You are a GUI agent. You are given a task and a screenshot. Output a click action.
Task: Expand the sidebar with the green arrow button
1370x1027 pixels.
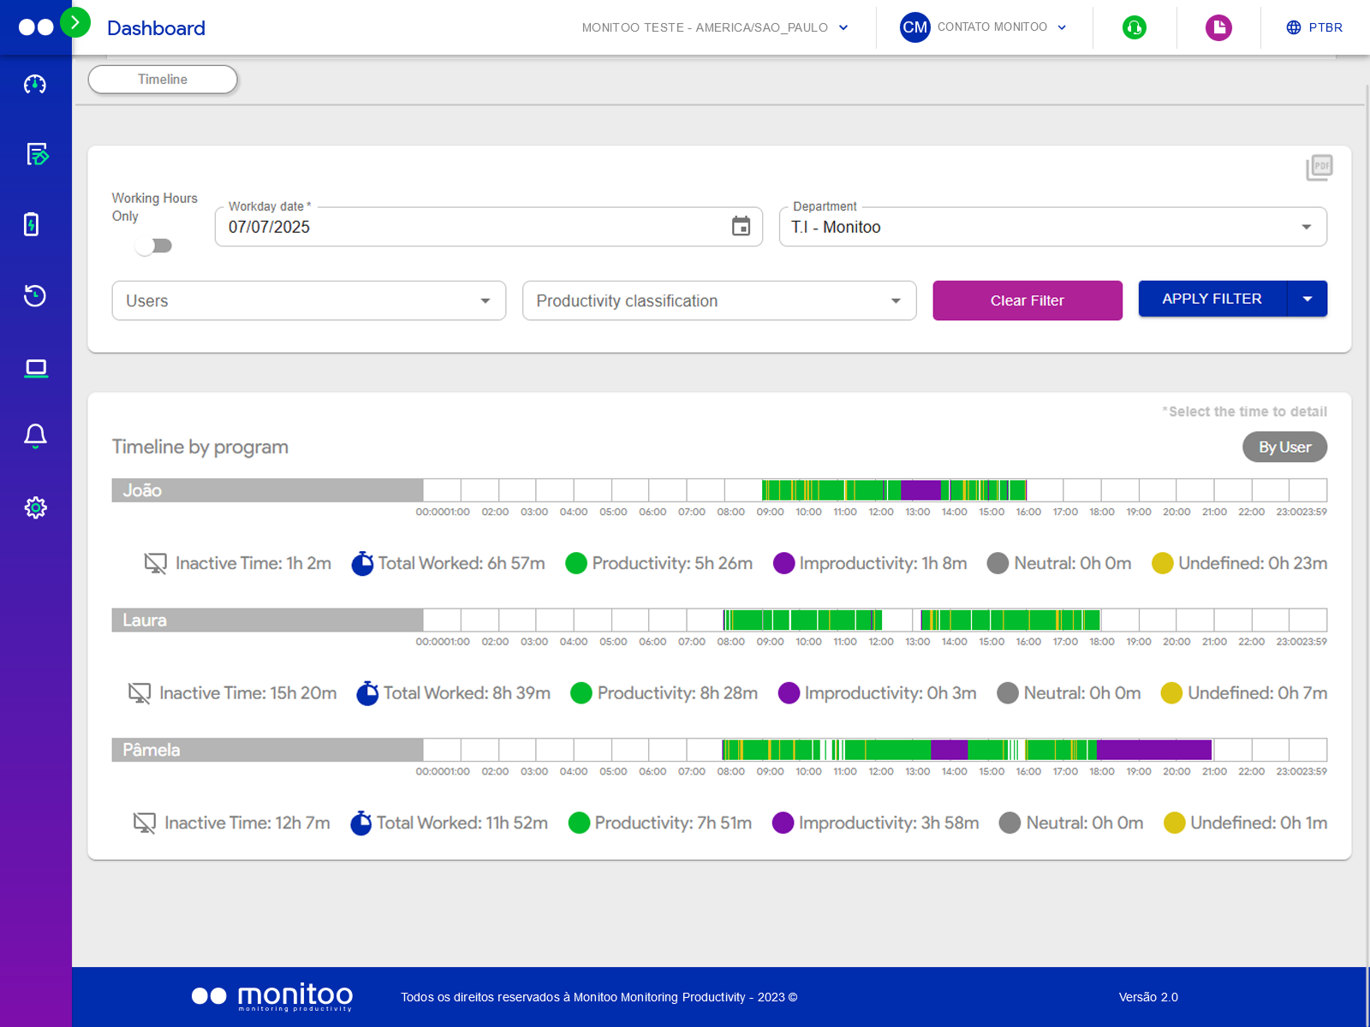tap(75, 22)
